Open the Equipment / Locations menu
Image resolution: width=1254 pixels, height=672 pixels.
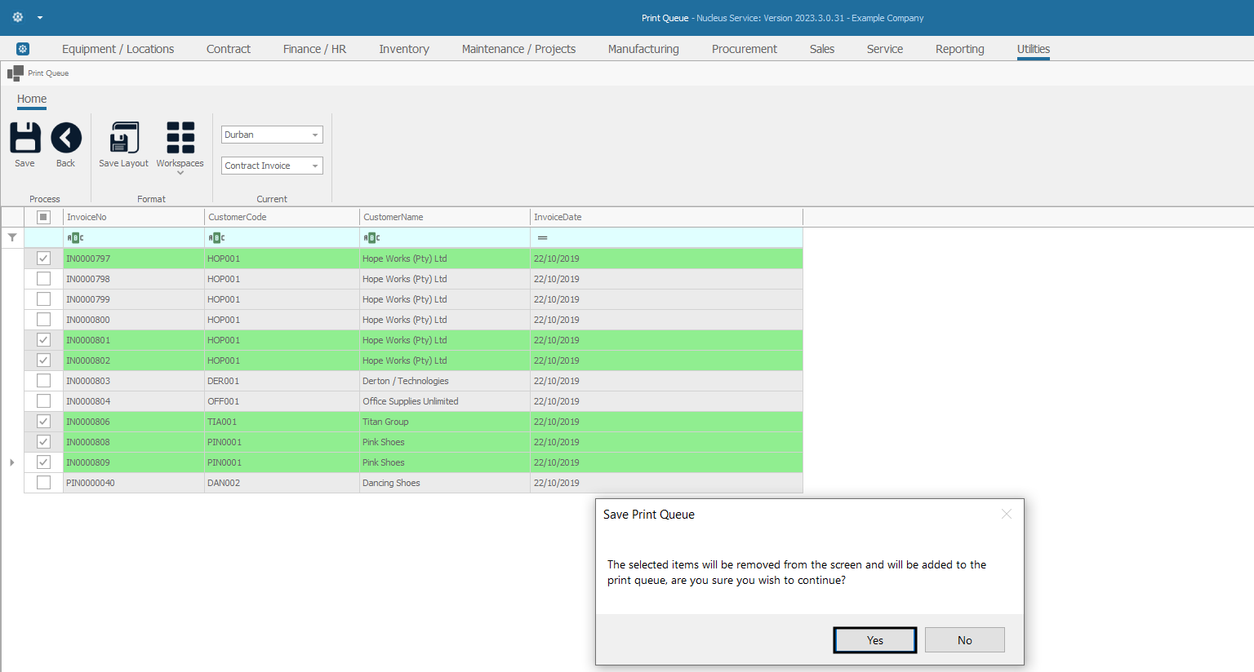point(118,49)
